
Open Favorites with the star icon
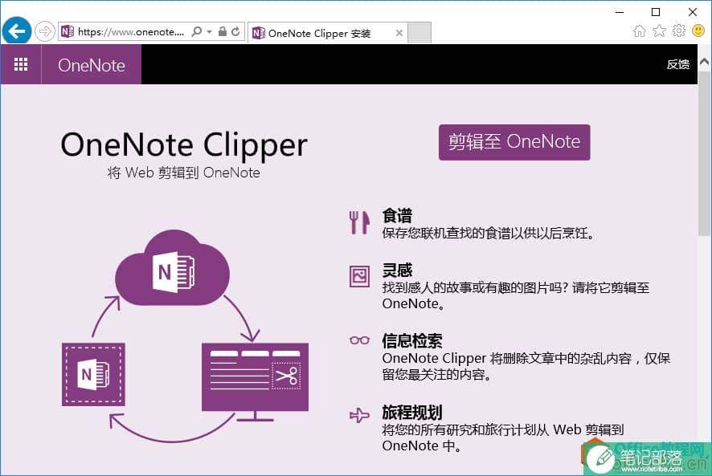tap(659, 31)
